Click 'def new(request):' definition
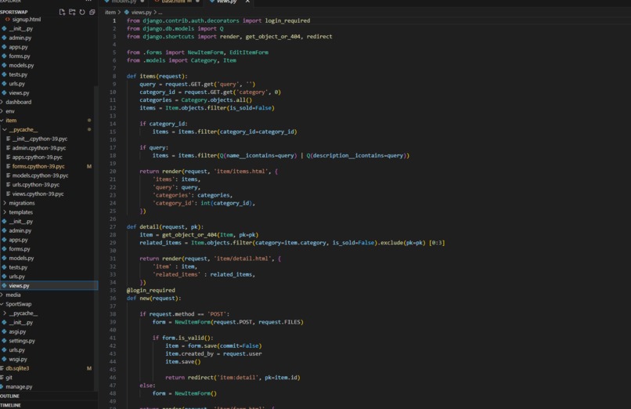 pos(153,299)
